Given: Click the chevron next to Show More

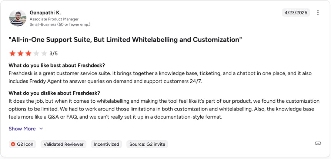Looking at the screenshot, I should 41,129.
